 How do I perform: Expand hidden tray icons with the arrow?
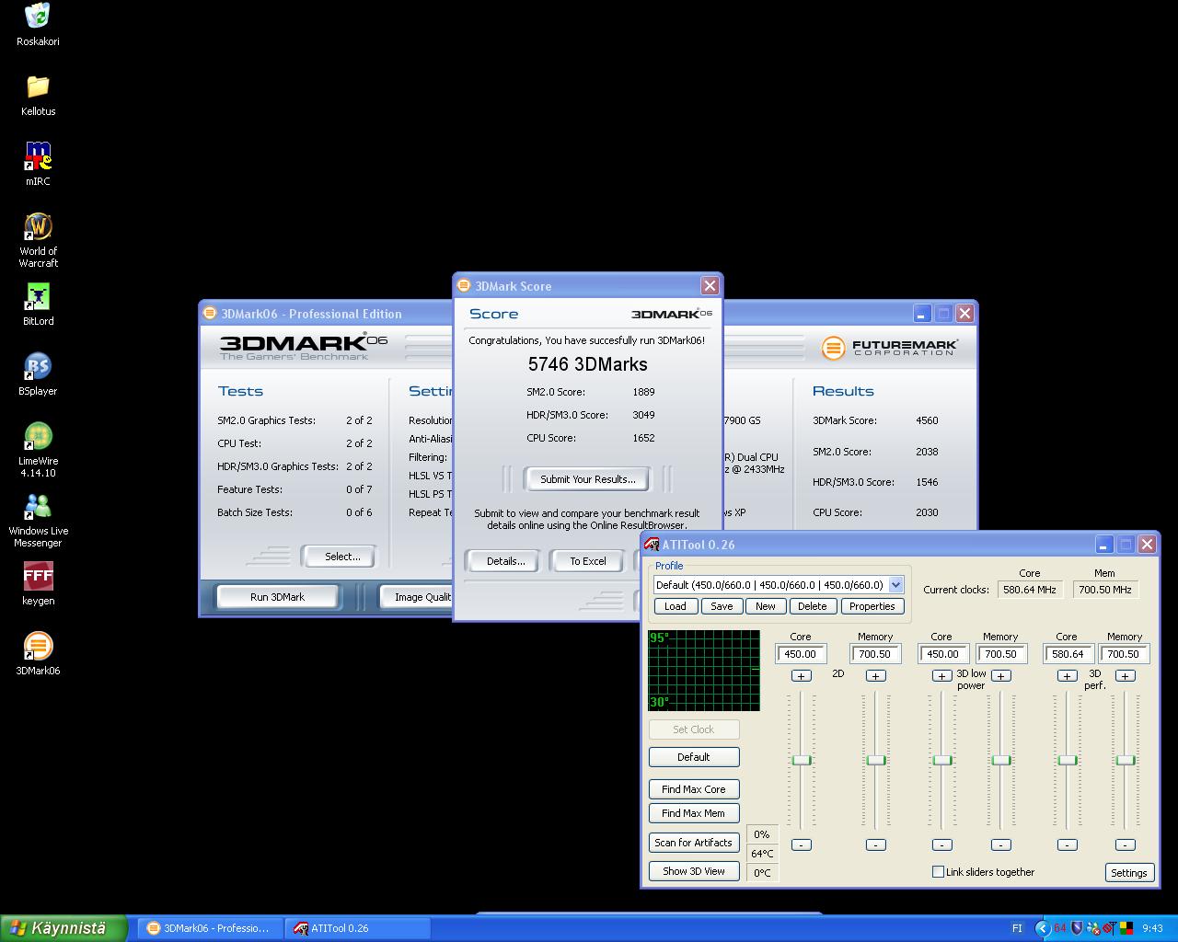click(1042, 928)
